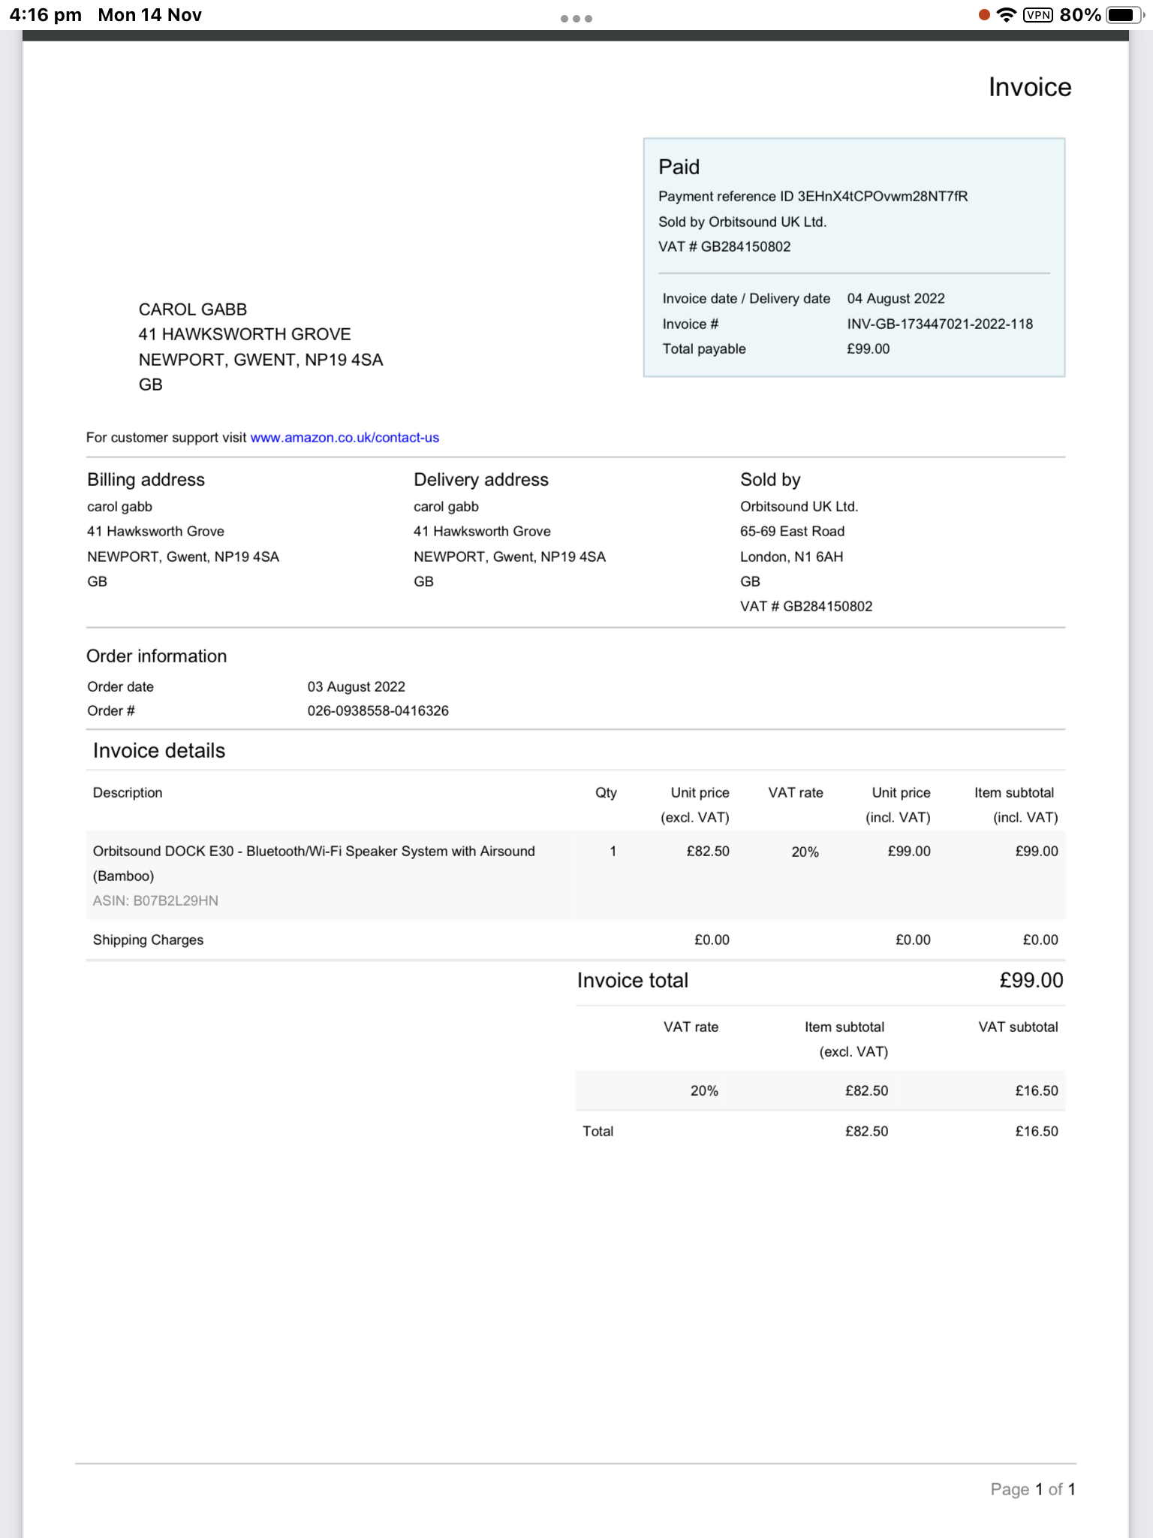Select the Orbitsound DOCK E30 product description
The width and height of the screenshot is (1153, 1538).
click(314, 864)
